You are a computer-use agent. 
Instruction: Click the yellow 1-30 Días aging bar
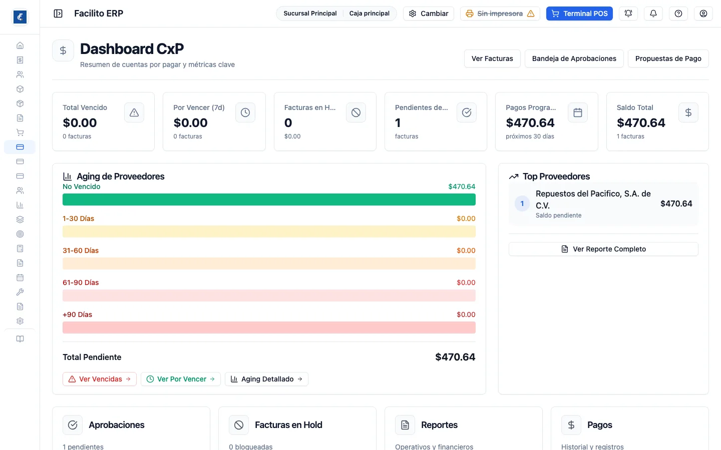[x=269, y=231]
